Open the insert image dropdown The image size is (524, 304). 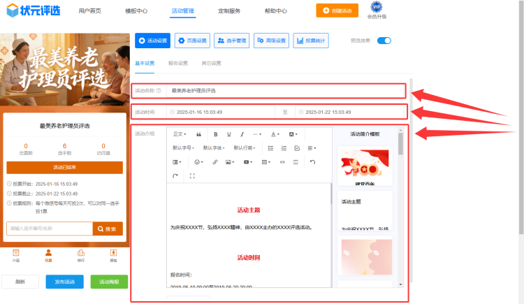[x=230, y=162]
